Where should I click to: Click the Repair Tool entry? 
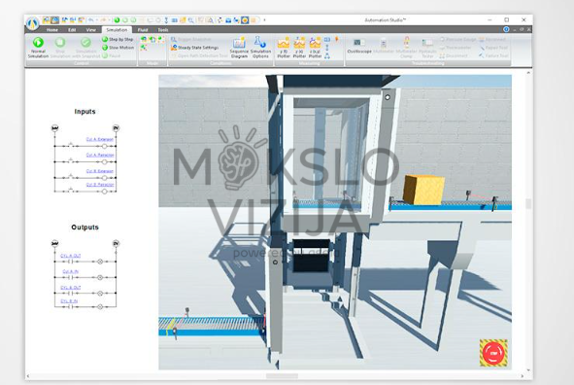(493, 48)
